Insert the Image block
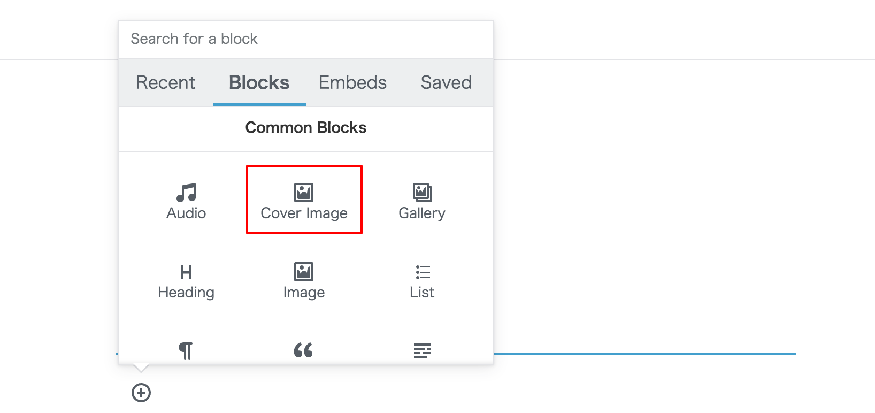The image size is (875, 413). point(304,272)
